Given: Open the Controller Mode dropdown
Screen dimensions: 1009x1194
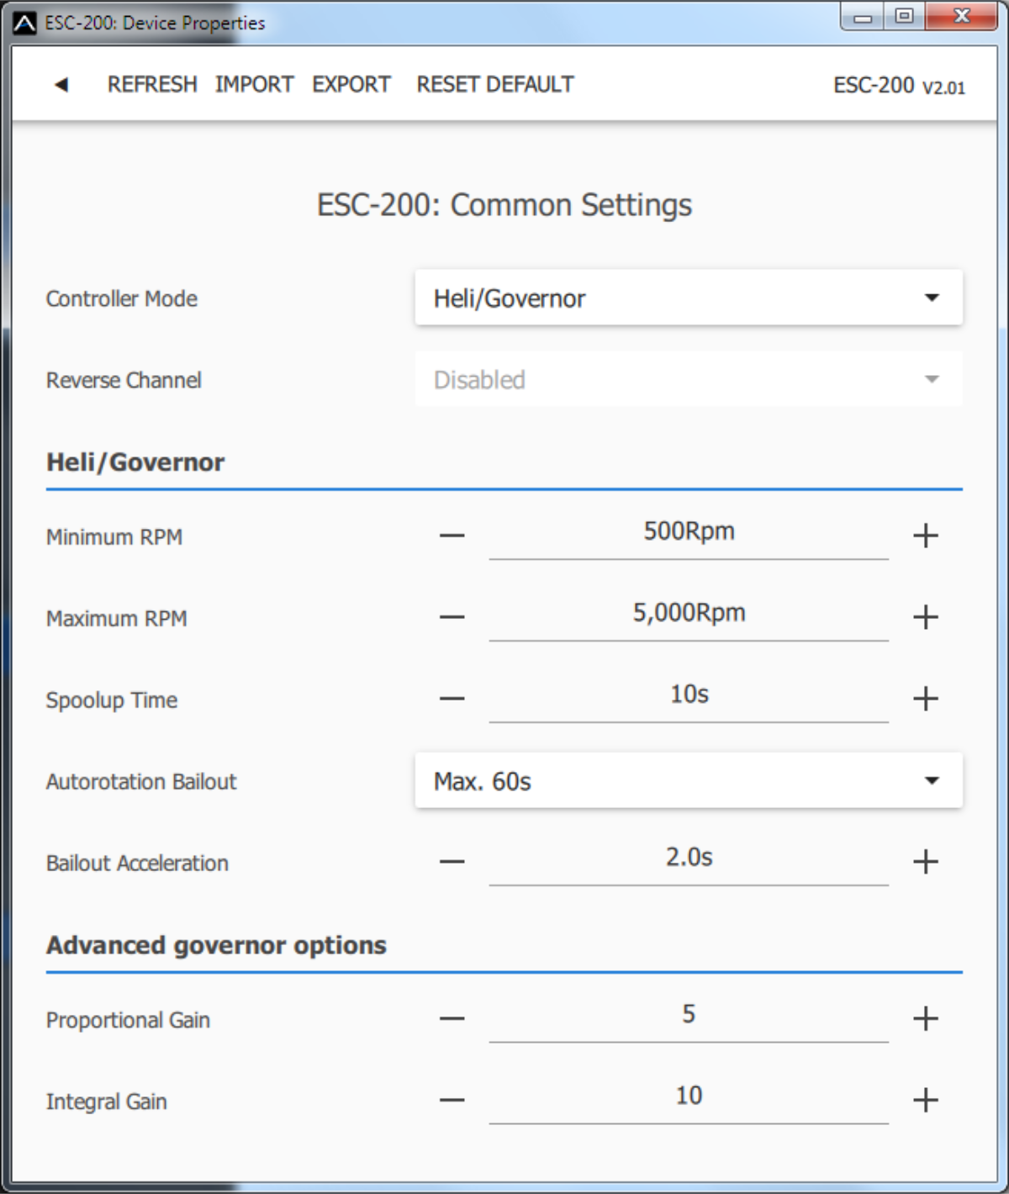Looking at the screenshot, I should [688, 298].
